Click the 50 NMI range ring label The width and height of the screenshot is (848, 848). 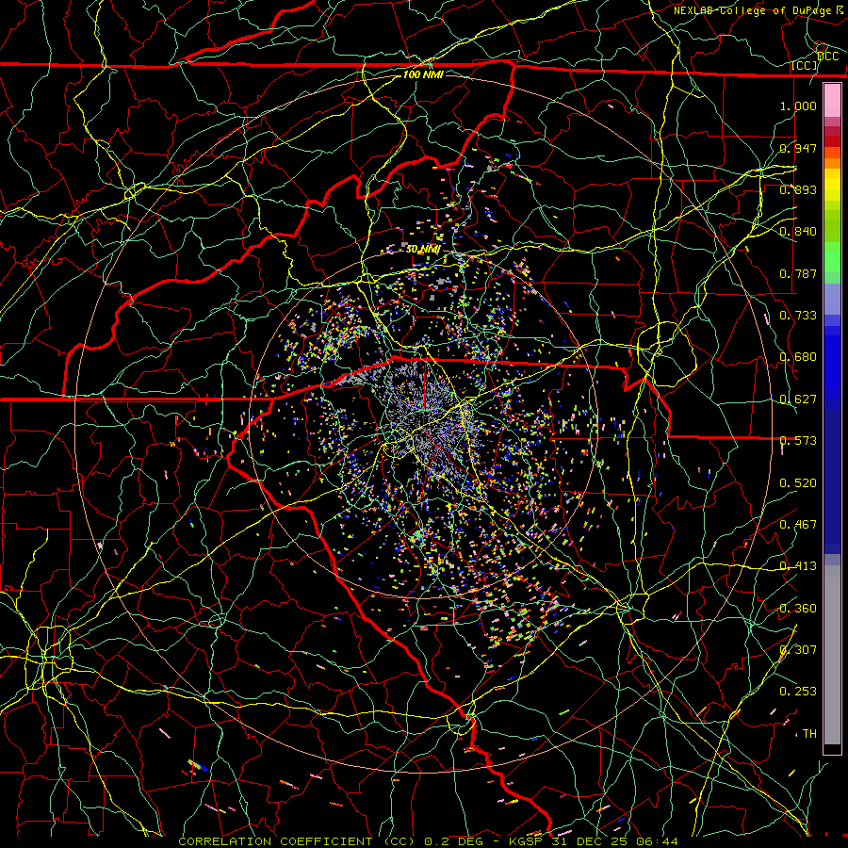pyautogui.click(x=422, y=249)
